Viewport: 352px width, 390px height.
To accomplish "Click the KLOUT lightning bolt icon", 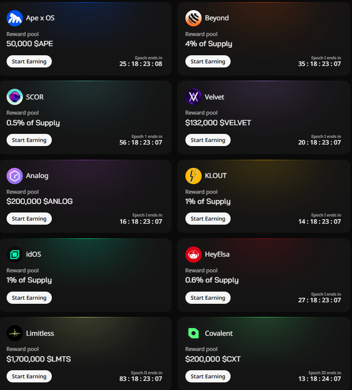I will [193, 176].
